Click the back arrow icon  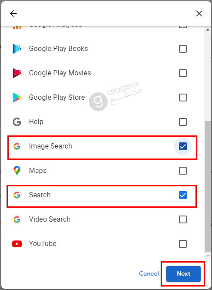point(13,13)
